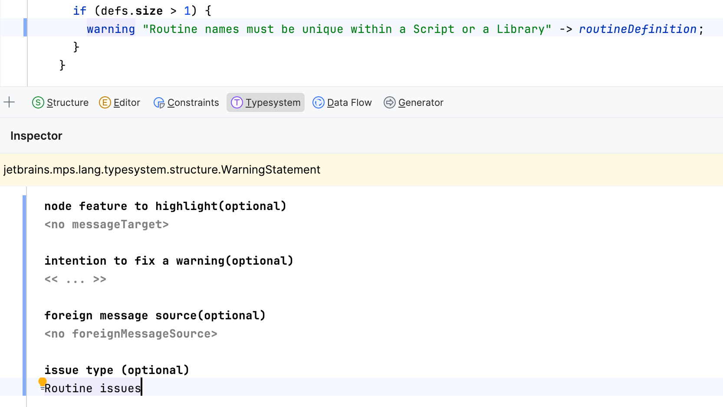Click the Routine issues text field
Screen dimensions: 723x407
92,388
